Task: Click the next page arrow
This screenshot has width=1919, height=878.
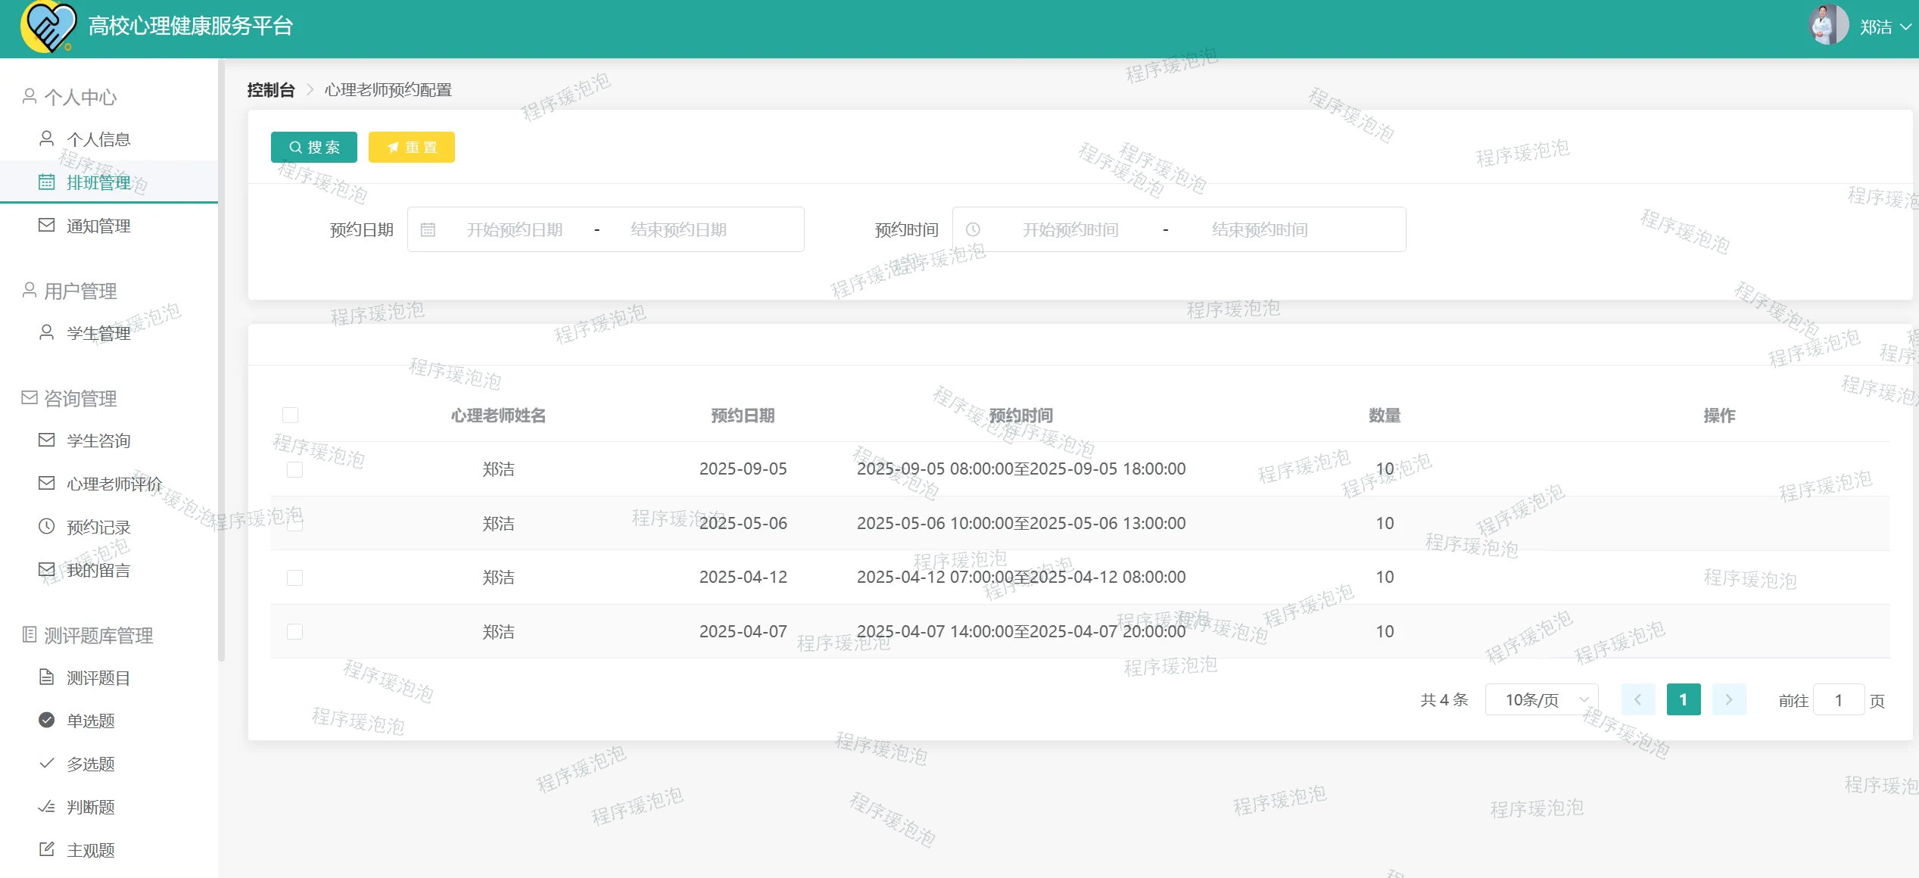Action: (x=1728, y=699)
